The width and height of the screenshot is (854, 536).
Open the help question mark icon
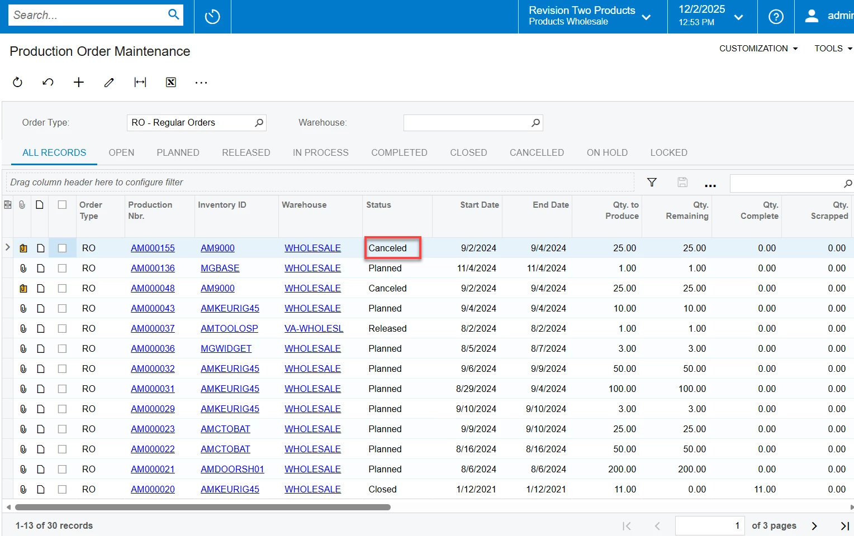(x=776, y=17)
